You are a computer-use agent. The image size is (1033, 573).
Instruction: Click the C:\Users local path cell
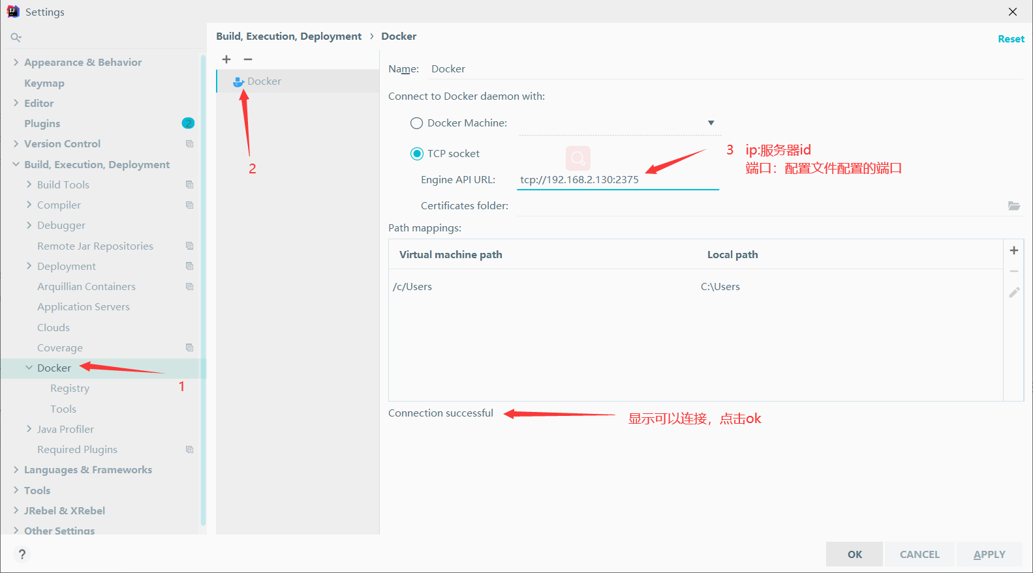(x=720, y=287)
